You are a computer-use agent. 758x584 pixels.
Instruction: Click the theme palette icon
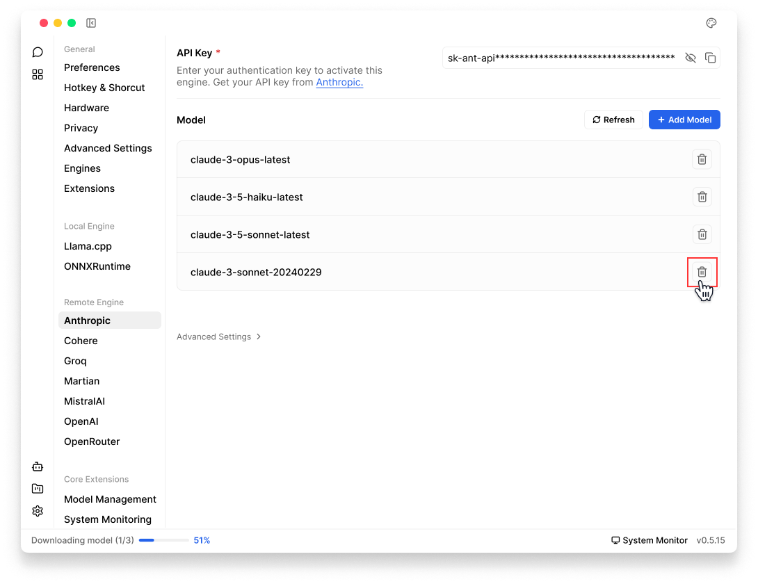coord(711,23)
